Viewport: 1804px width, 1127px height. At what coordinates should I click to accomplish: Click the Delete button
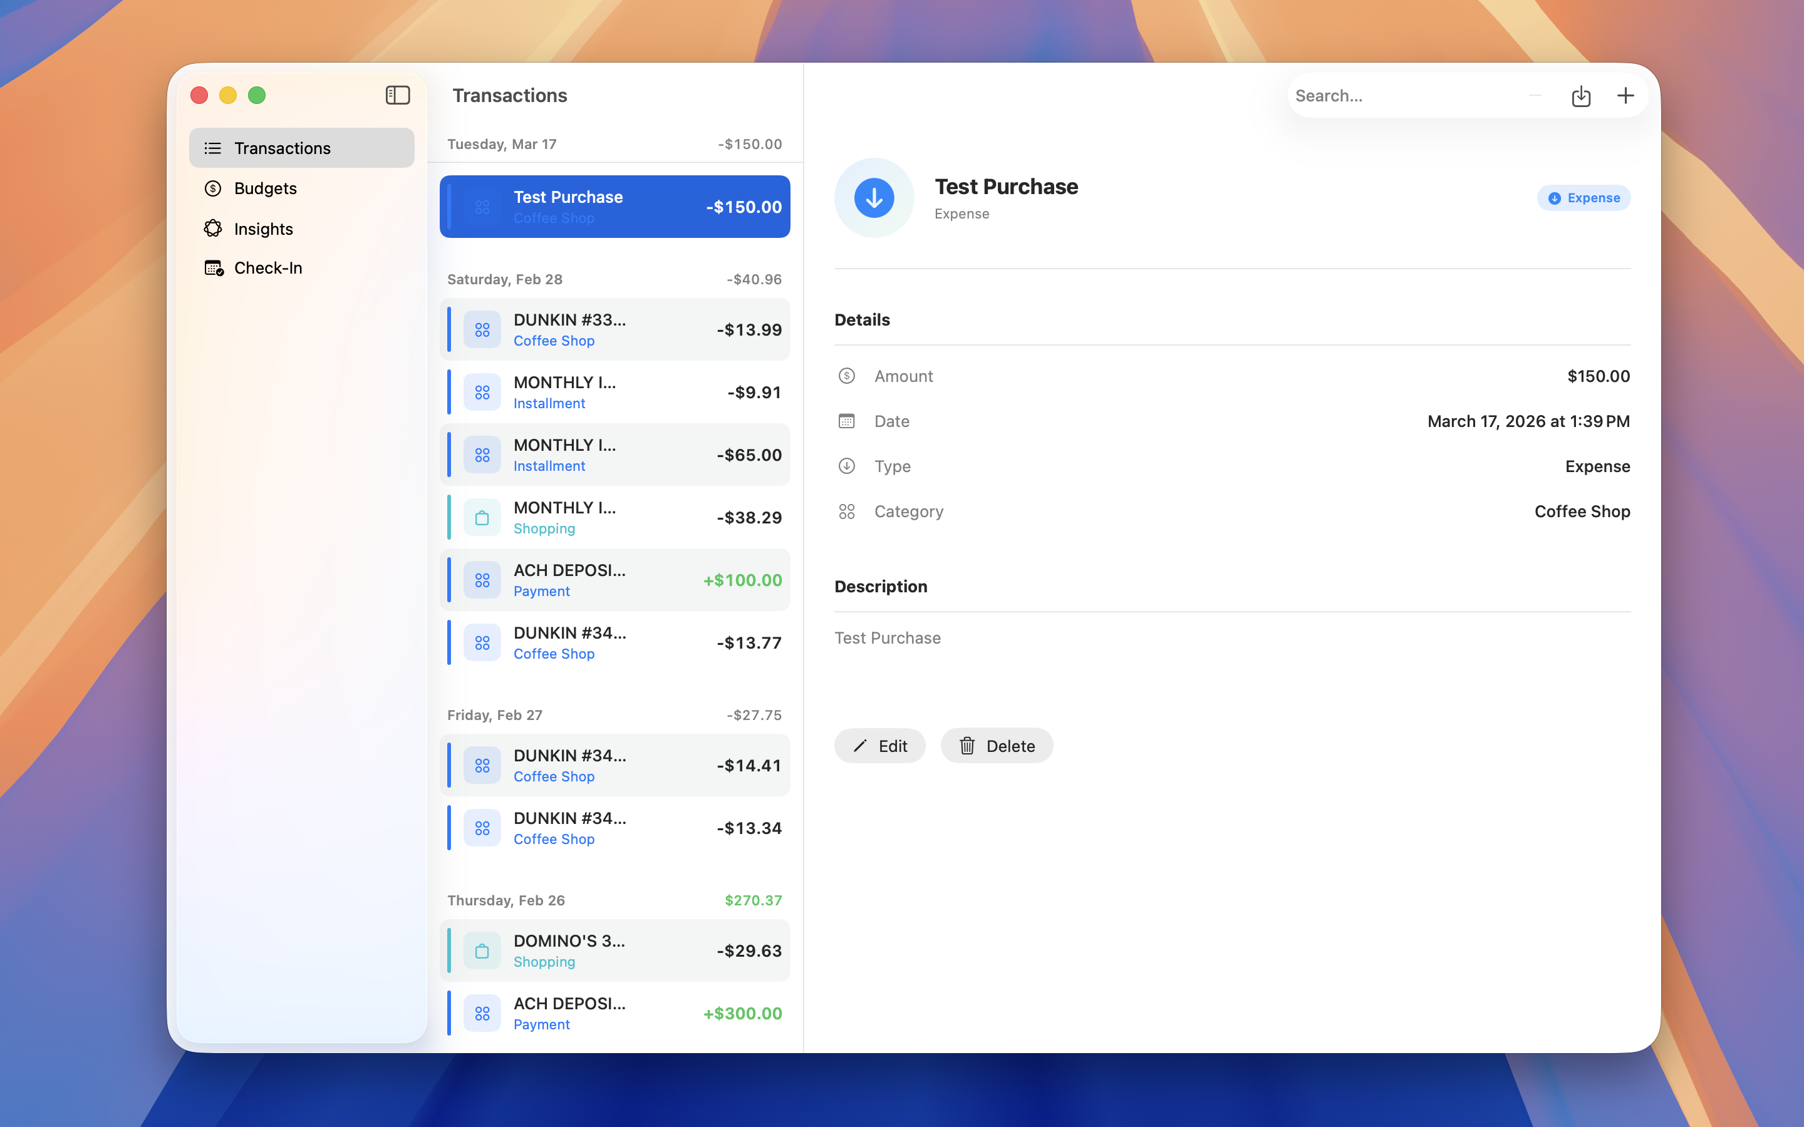point(997,745)
